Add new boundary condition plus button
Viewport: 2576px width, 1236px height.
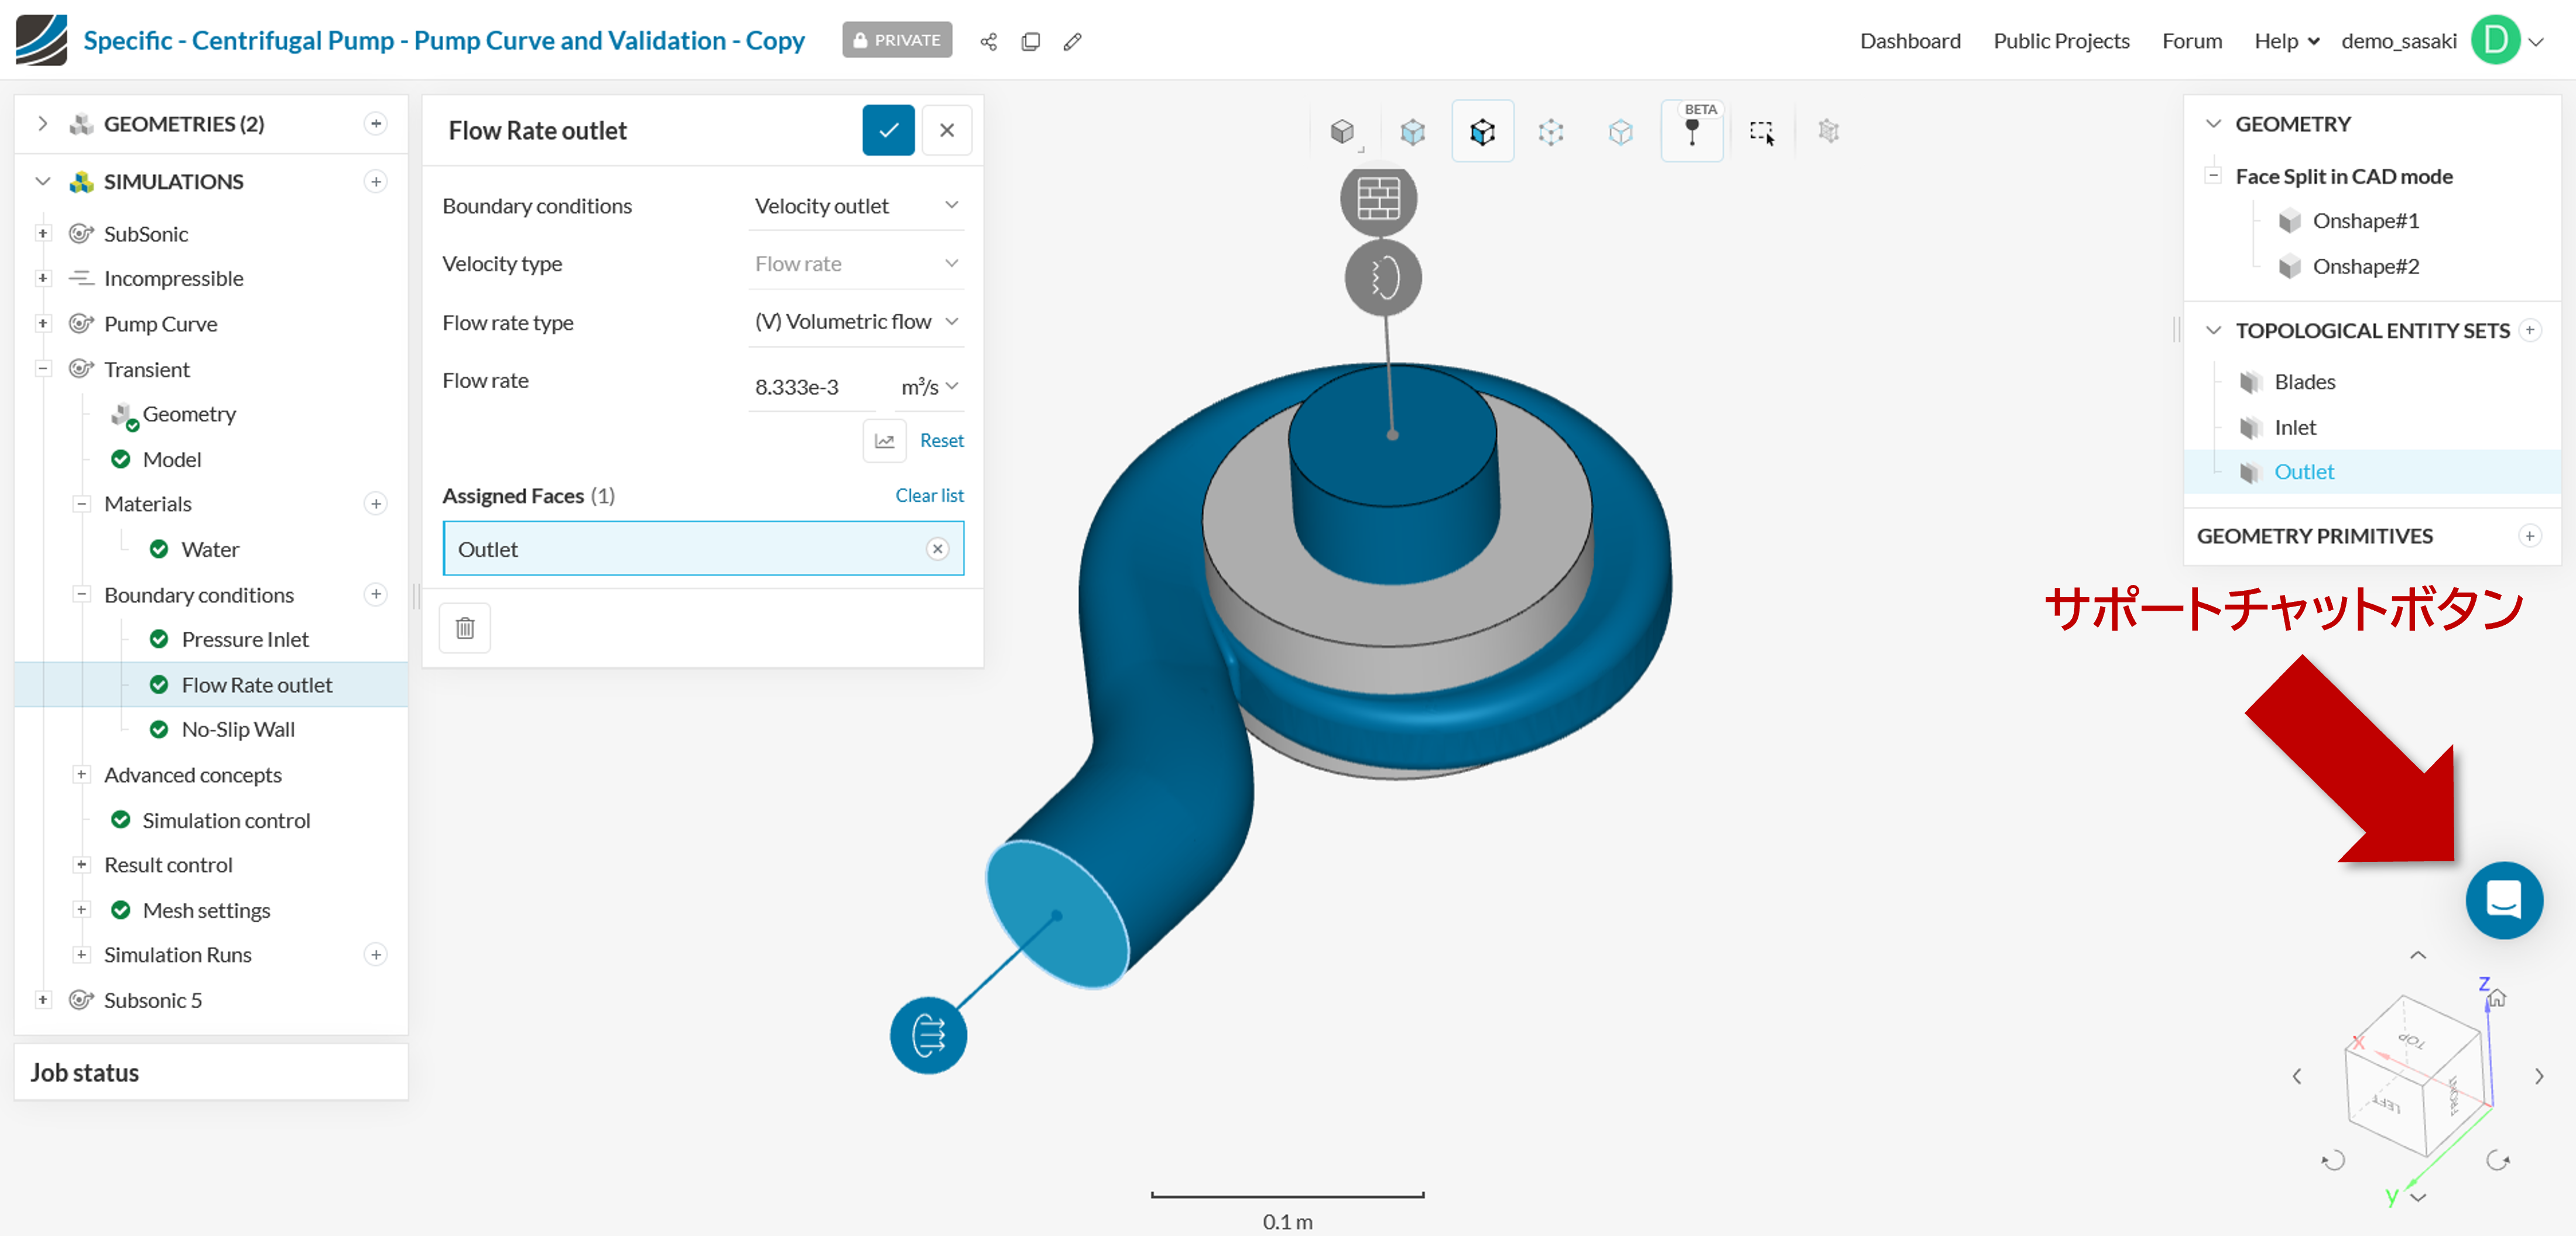(x=376, y=594)
